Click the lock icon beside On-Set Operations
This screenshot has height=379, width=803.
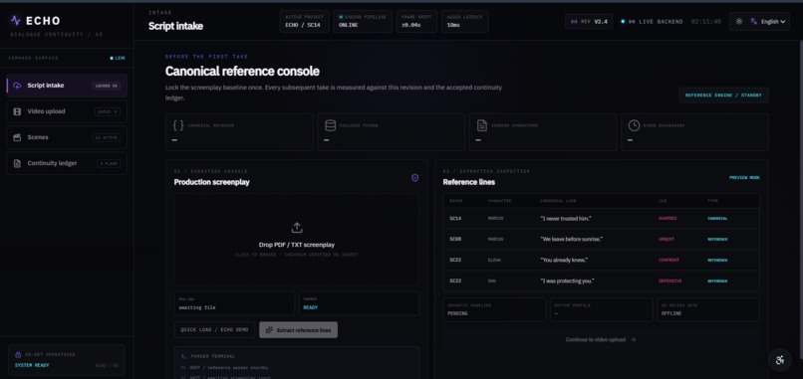point(18,354)
